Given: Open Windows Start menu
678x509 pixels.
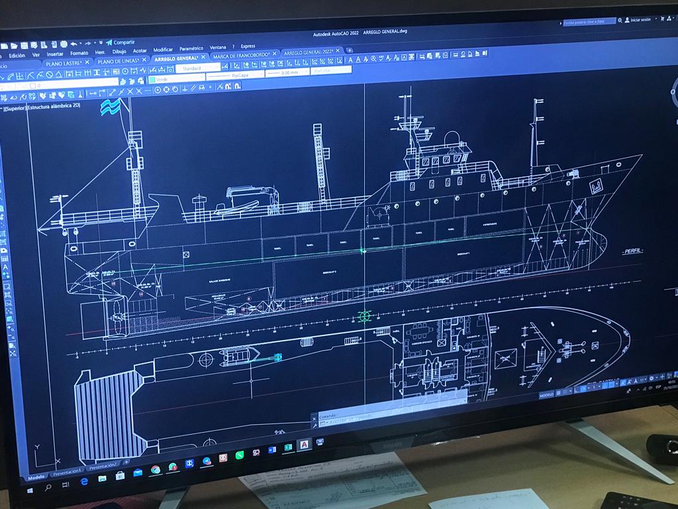Looking at the screenshot, I should (x=30, y=490).
